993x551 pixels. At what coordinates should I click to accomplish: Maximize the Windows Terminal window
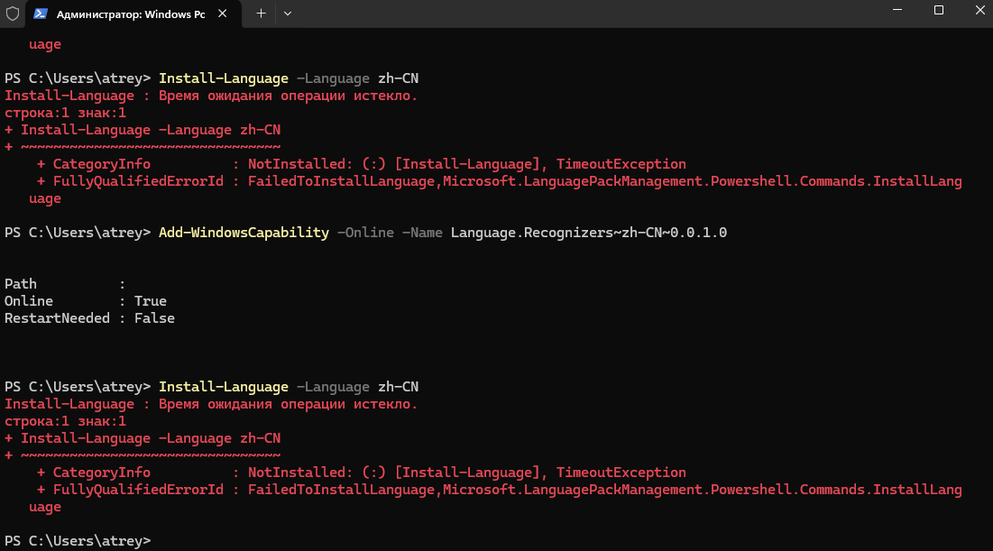coord(939,10)
